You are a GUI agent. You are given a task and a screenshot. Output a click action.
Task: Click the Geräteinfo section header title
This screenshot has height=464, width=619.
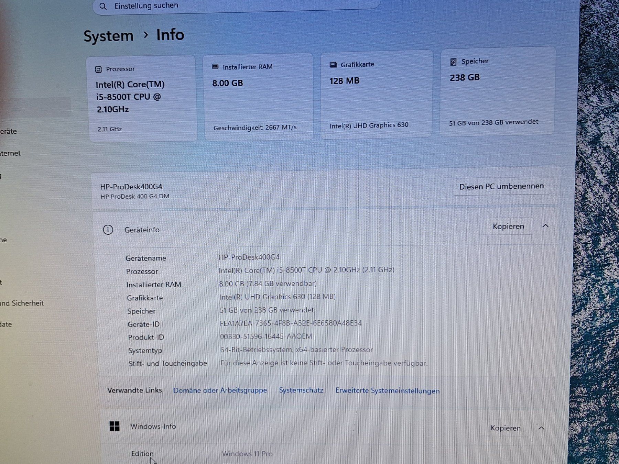pos(142,230)
